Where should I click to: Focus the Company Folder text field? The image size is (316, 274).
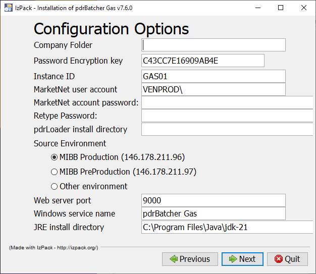pos(214,45)
